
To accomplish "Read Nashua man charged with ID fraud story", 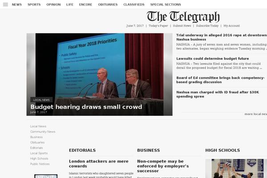I will click(x=218, y=94).
